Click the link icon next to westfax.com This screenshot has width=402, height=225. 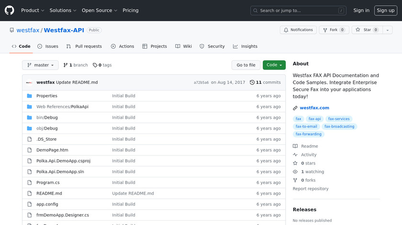[295, 108]
